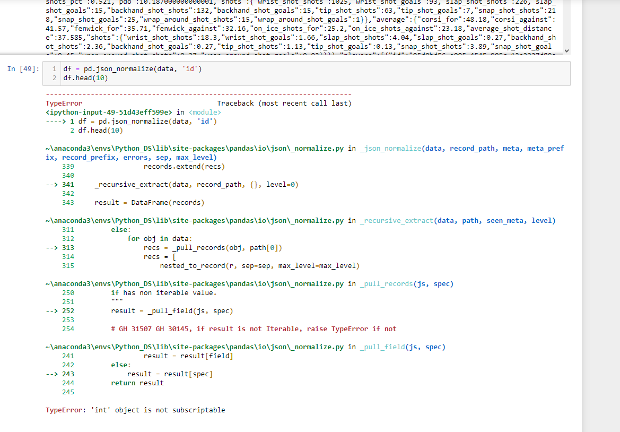This screenshot has height=432, width=620.
Task: Click the GH 31507 comment line
Action: click(x=254, y=329)
